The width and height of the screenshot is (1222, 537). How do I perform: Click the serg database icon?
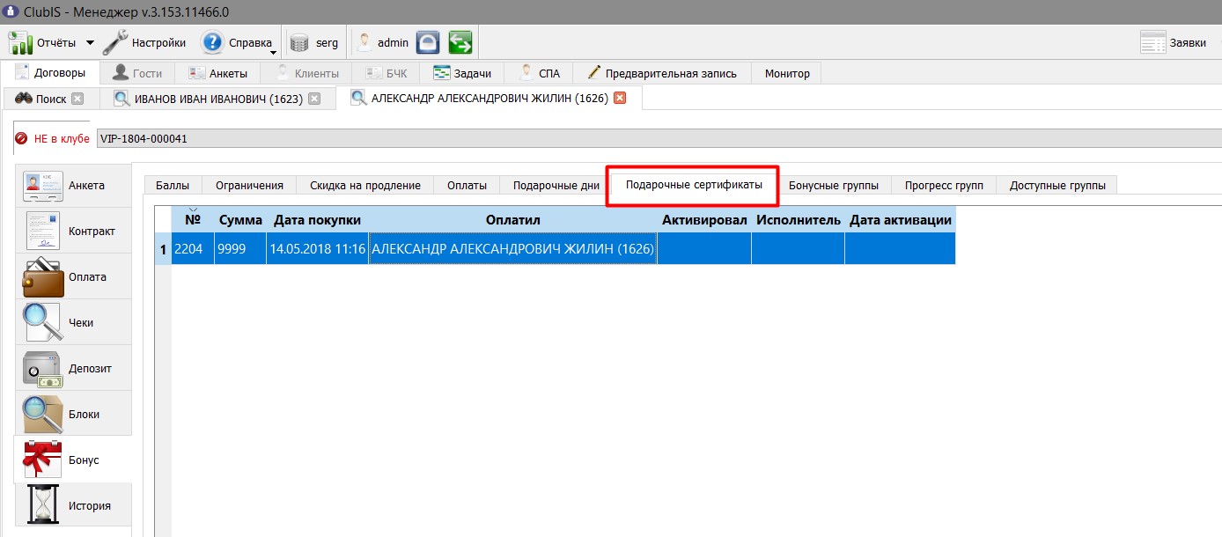[300, 42]
